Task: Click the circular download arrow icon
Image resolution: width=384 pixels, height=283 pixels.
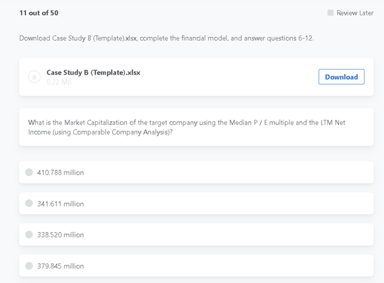Action: click(x=34, y=77)
